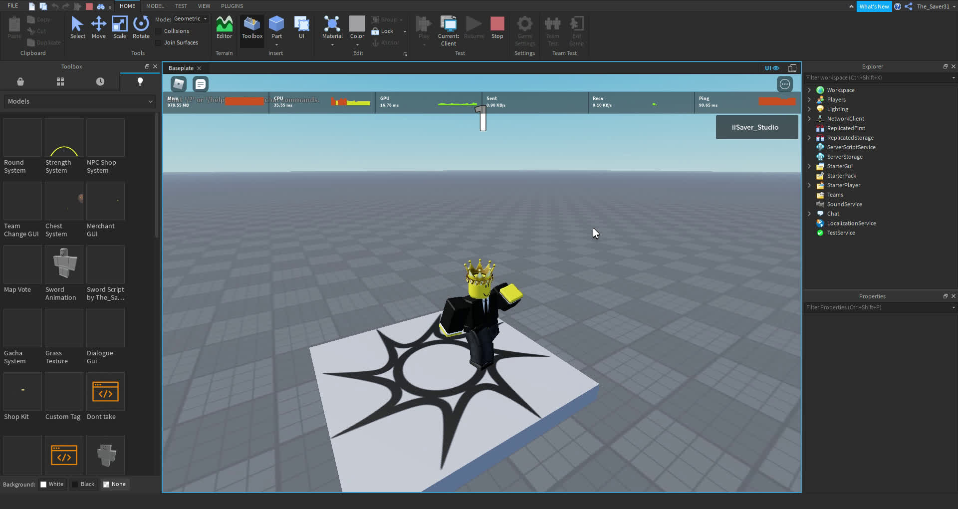The image size is (958, 509).
Task: Enable the Collisions checkbox
Action: point(158,31)
